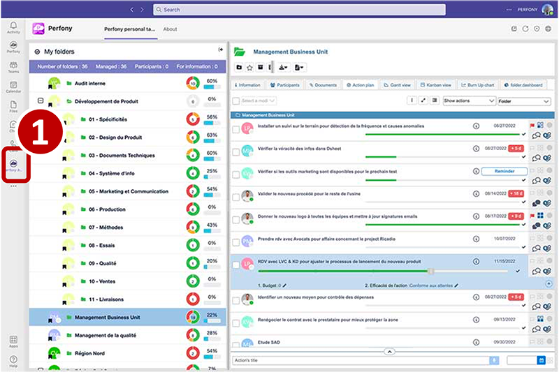Image resolution: width=559 pixels, height=372 pixels.
Task: Open the Teams icon in the sidebar
Action: 13,66
